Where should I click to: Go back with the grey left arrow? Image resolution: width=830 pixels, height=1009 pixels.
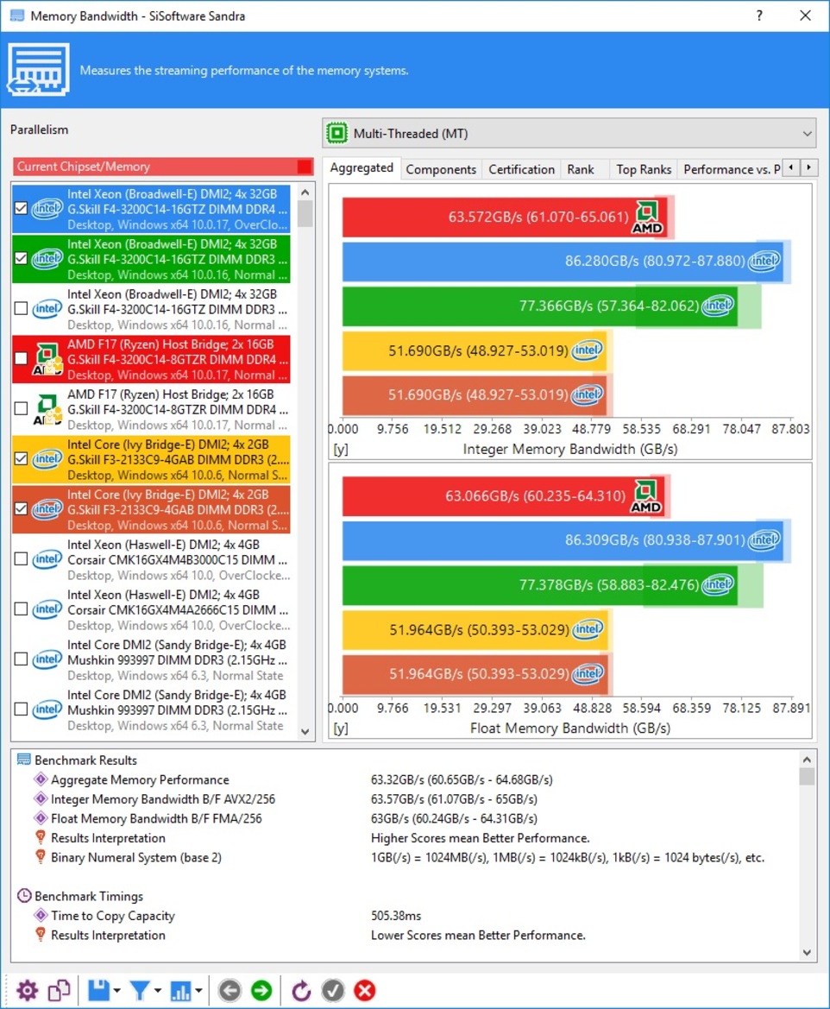click(230, 990)
